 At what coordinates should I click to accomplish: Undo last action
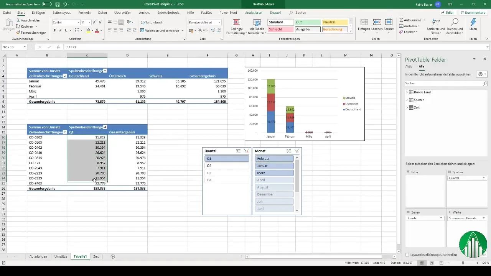tap(65, 4)
